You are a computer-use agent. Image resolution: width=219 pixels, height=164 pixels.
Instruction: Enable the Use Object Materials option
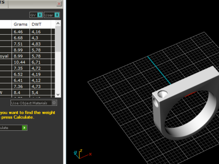[x=34, y=103]
